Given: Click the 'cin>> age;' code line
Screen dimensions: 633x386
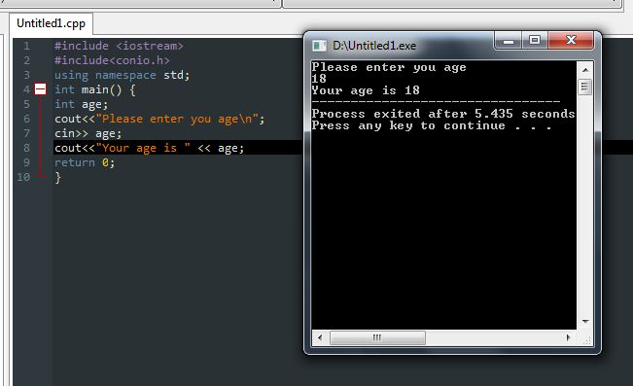Looking at the screenshot, I should [x=88, y=133].
